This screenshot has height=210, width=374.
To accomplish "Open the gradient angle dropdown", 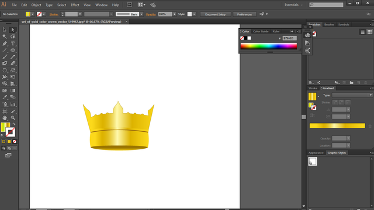I will point(348,110).
